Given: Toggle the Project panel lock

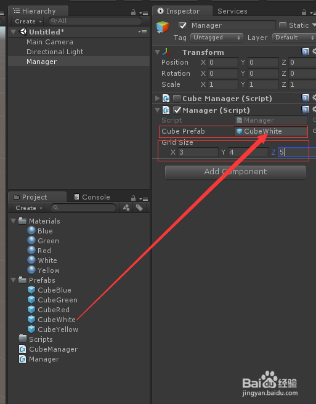Looking at the screenshot, I should pyautogui.click(x=133, y=198).
